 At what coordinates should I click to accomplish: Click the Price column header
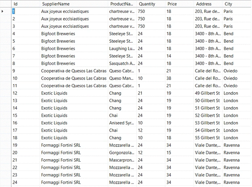[180, 4]
